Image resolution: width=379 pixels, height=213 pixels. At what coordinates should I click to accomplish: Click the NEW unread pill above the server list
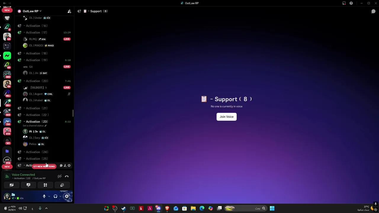coord(7,10)
